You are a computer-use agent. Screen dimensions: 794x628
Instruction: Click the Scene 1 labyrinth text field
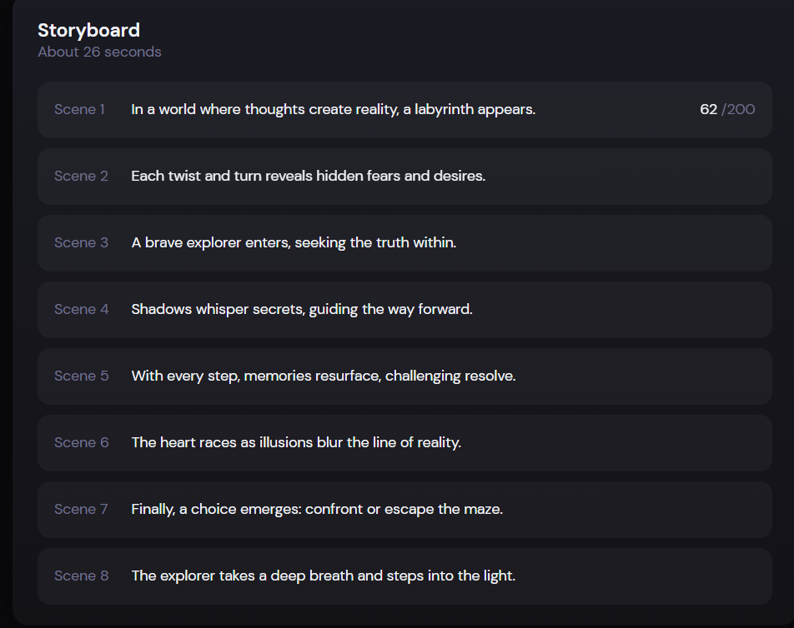333,109
